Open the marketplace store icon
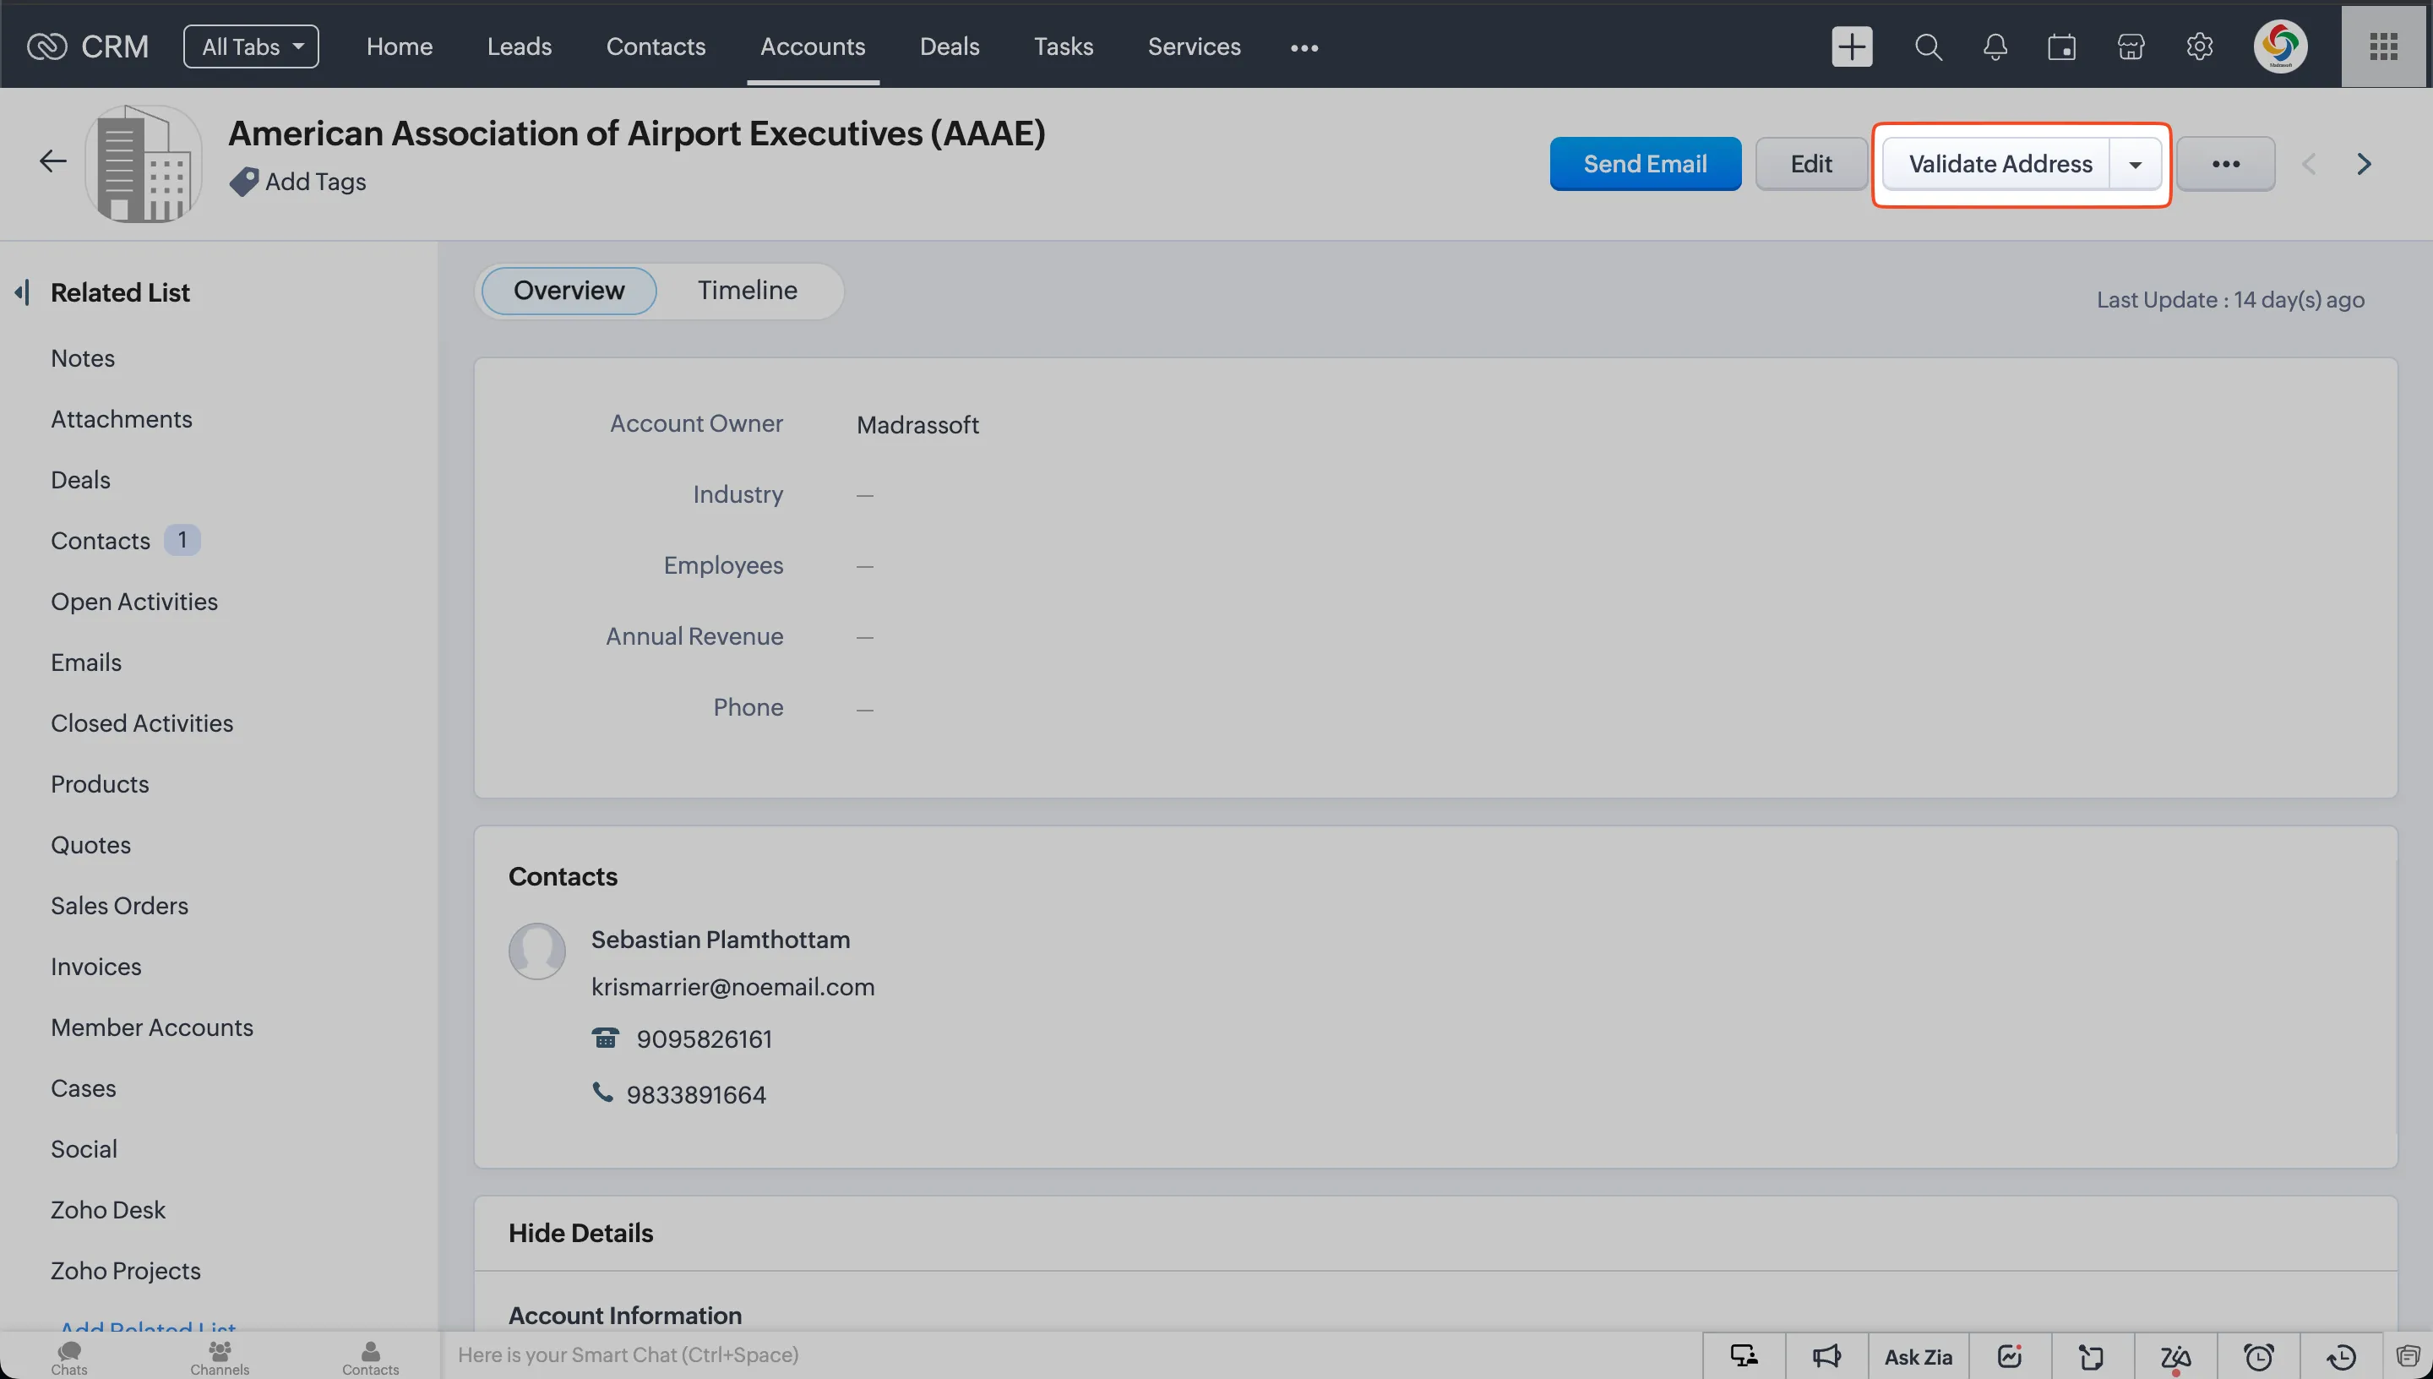This screenshot has height=1379, width=2433. [x=2131, y=46]
